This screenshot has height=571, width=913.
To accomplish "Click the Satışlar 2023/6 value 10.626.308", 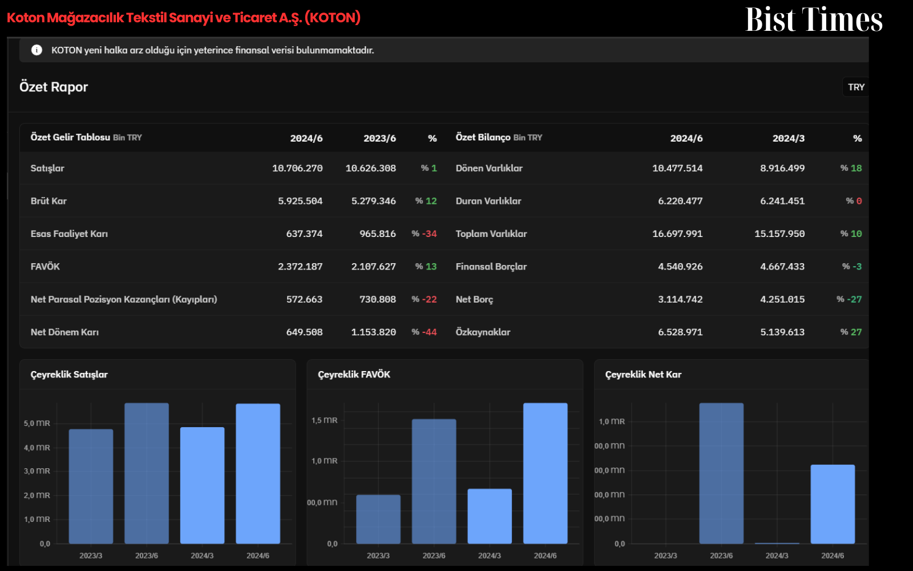I will (x=370, y=168).
